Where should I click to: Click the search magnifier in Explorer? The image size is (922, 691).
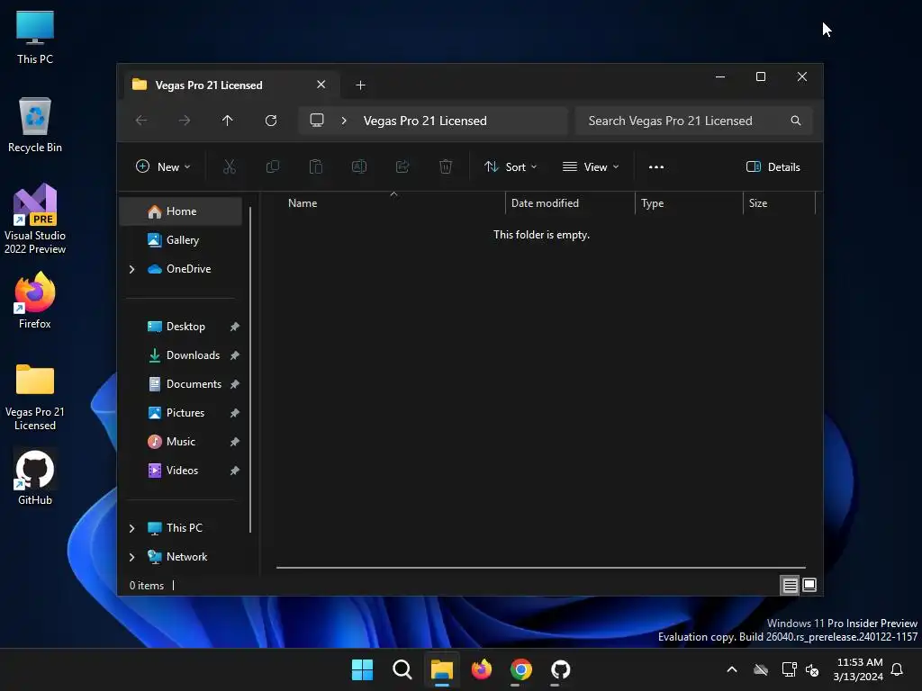pos(796,121)
